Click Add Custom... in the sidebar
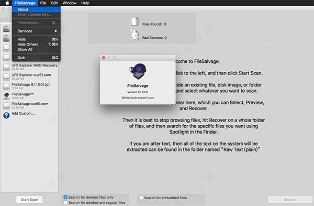Viewport: 314px width, 206px height. 23,114
